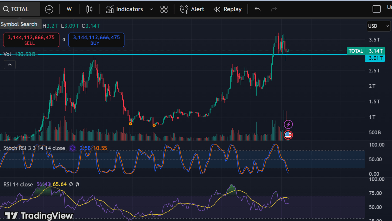The width and height of the screenshot is (392, 221).
Task: Click the blue BUY price button
Action: click(x=96, y=40)
